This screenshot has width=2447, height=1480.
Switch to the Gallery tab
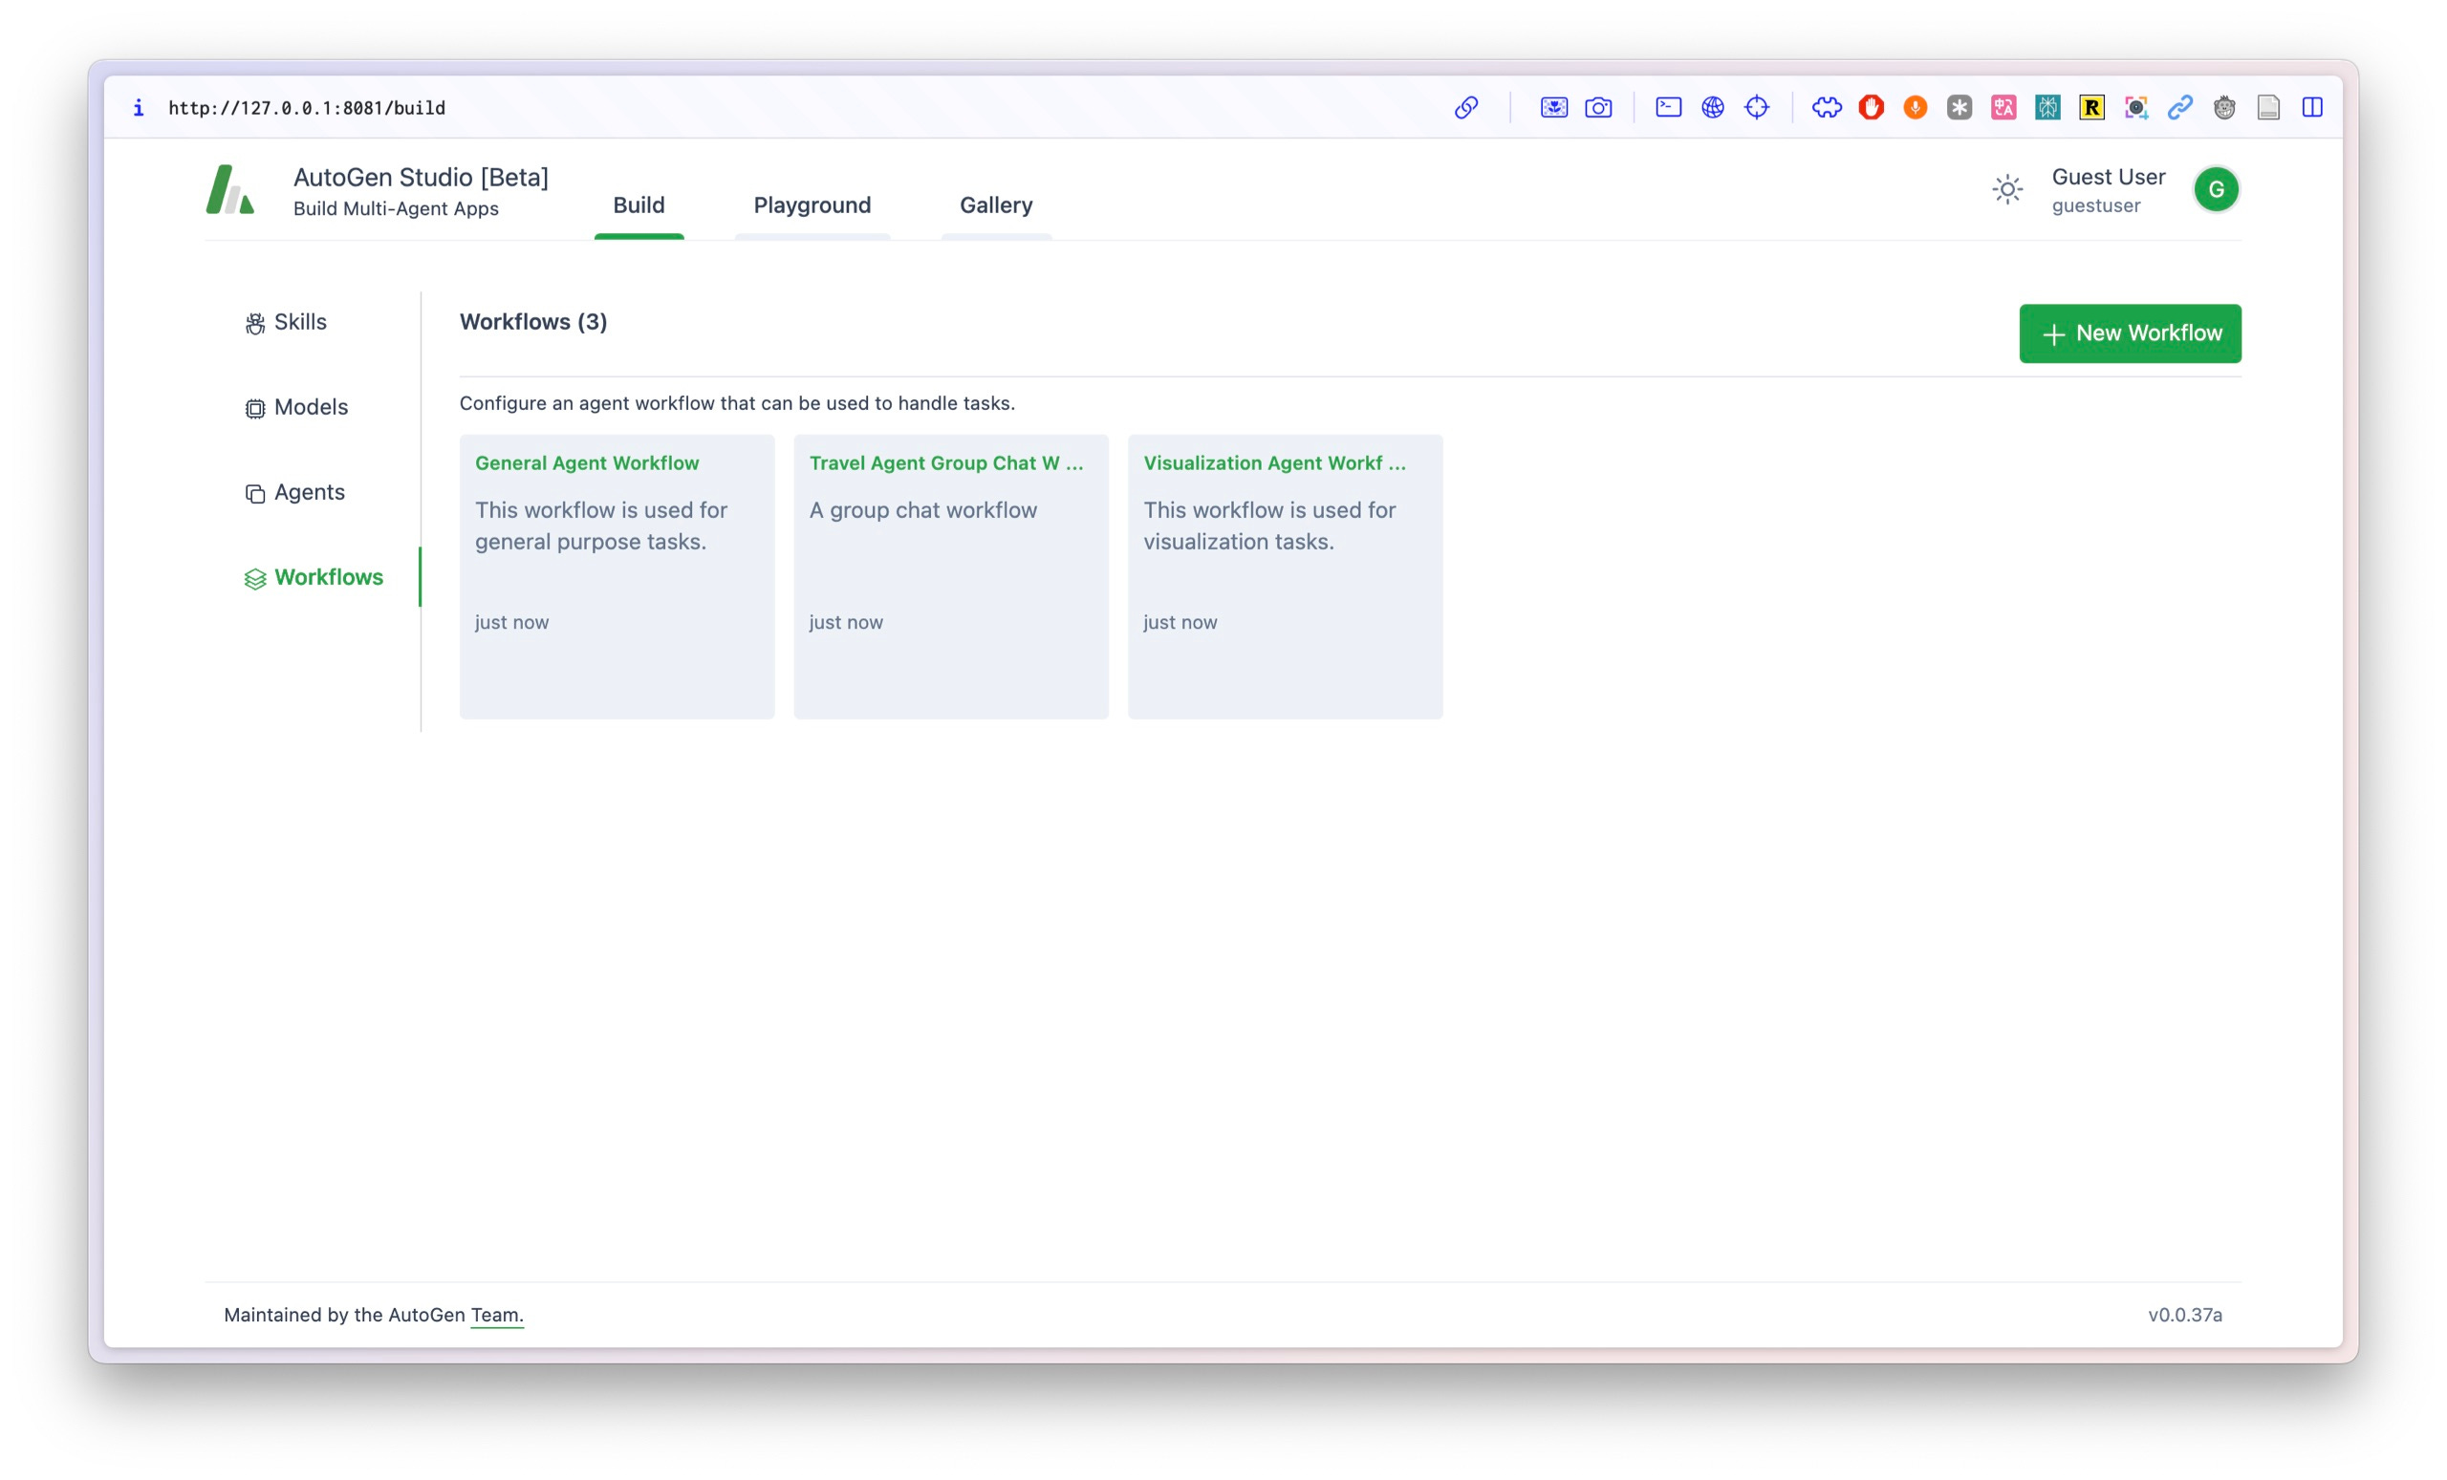point(995,205)
